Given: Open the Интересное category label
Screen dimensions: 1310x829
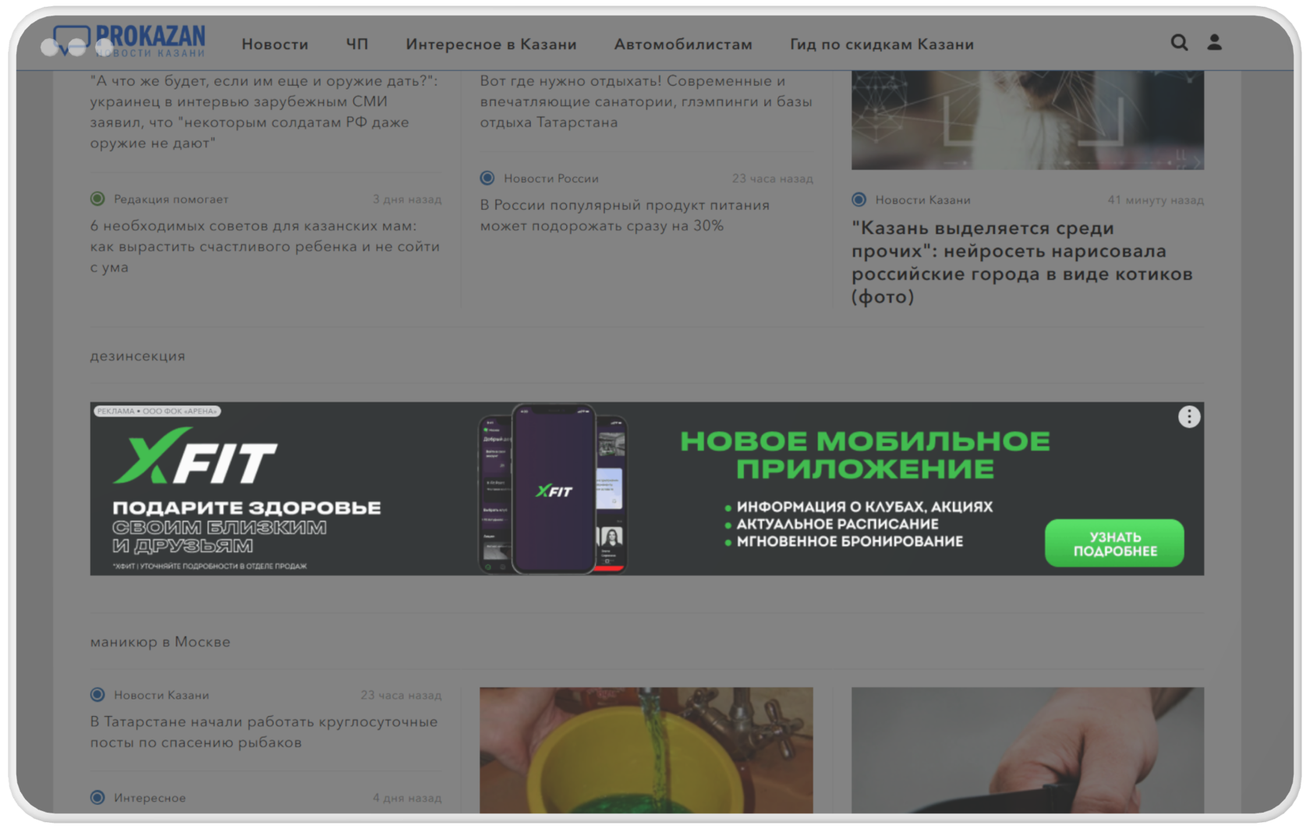Looking at the screenshot, I should coord(150,798).
